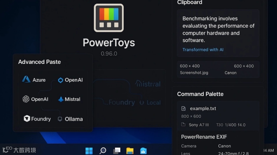Viewport: 277px width, 155px height.
Task: Pick the Mistral provider icon
Action: tap(61, 99)
